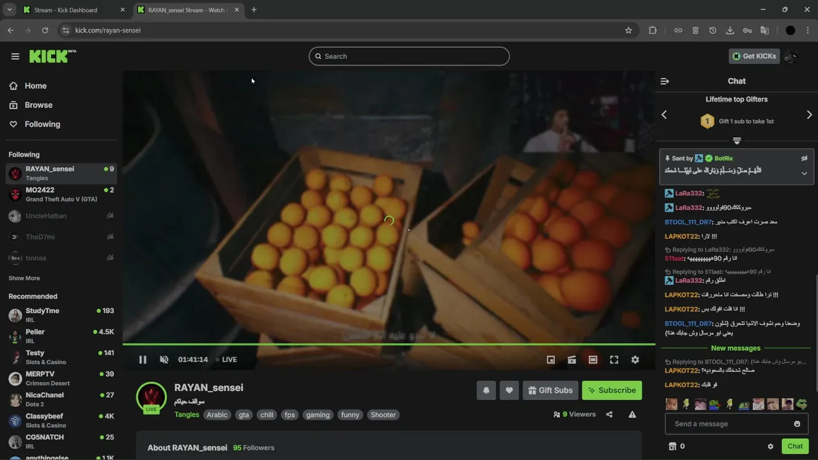Viewport: 818px width, 460px height.
Task: Report the stream using the warning icon
Action: point(632,415)
